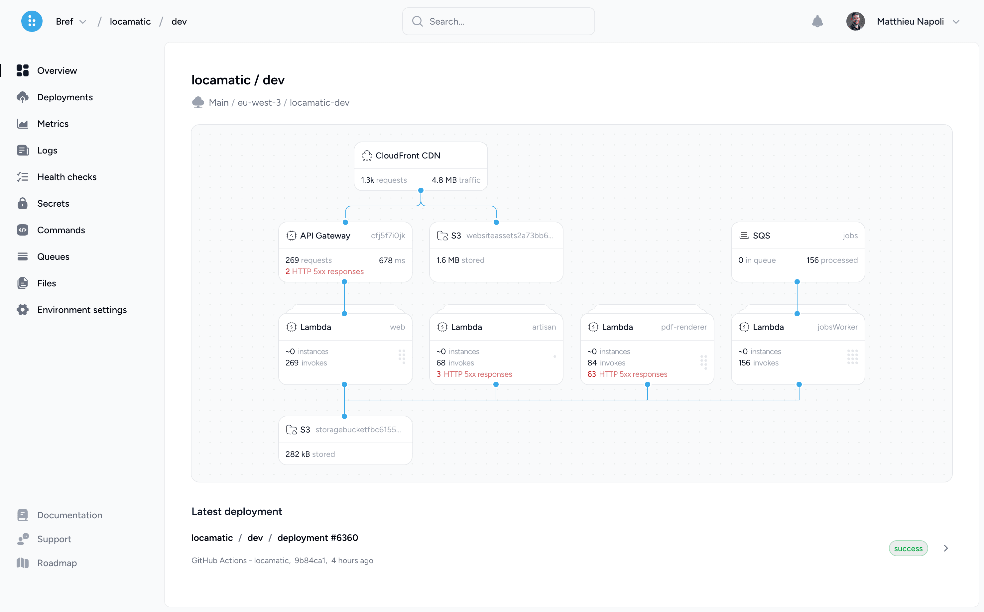The image size is (984, 612).
Task: Click the locamatic breadcrumb link
Action: click(x=130, y=21)
